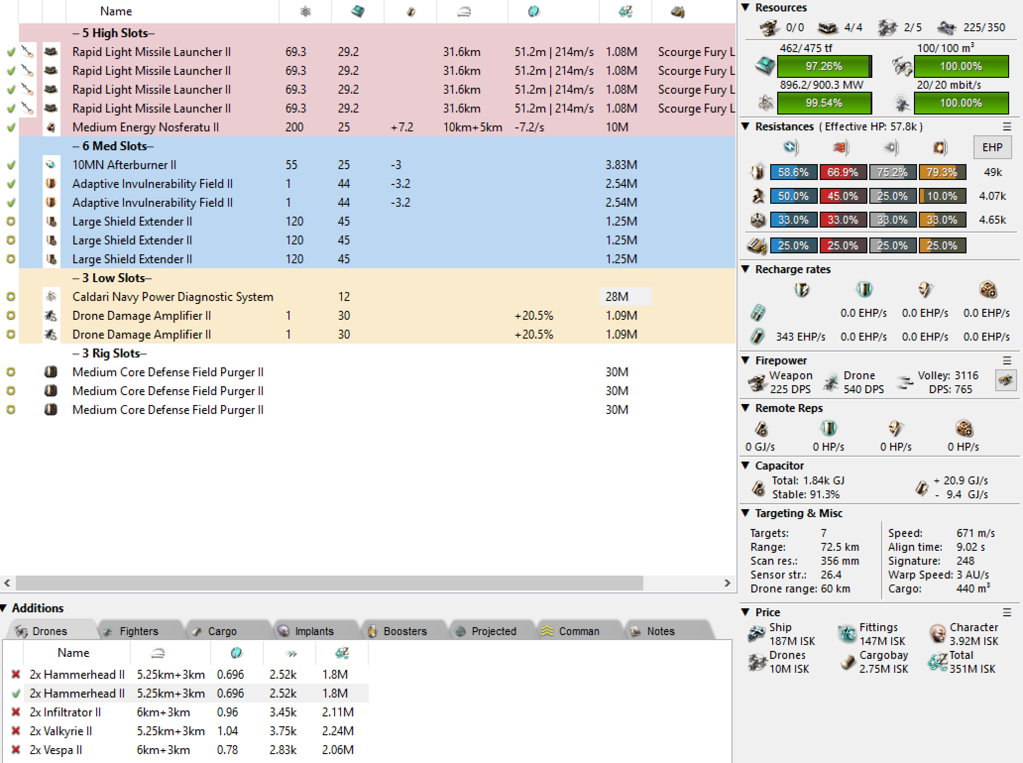Collapse the Additions section
Viewport: 1023px width, 763px height.
tap(4, 608)
